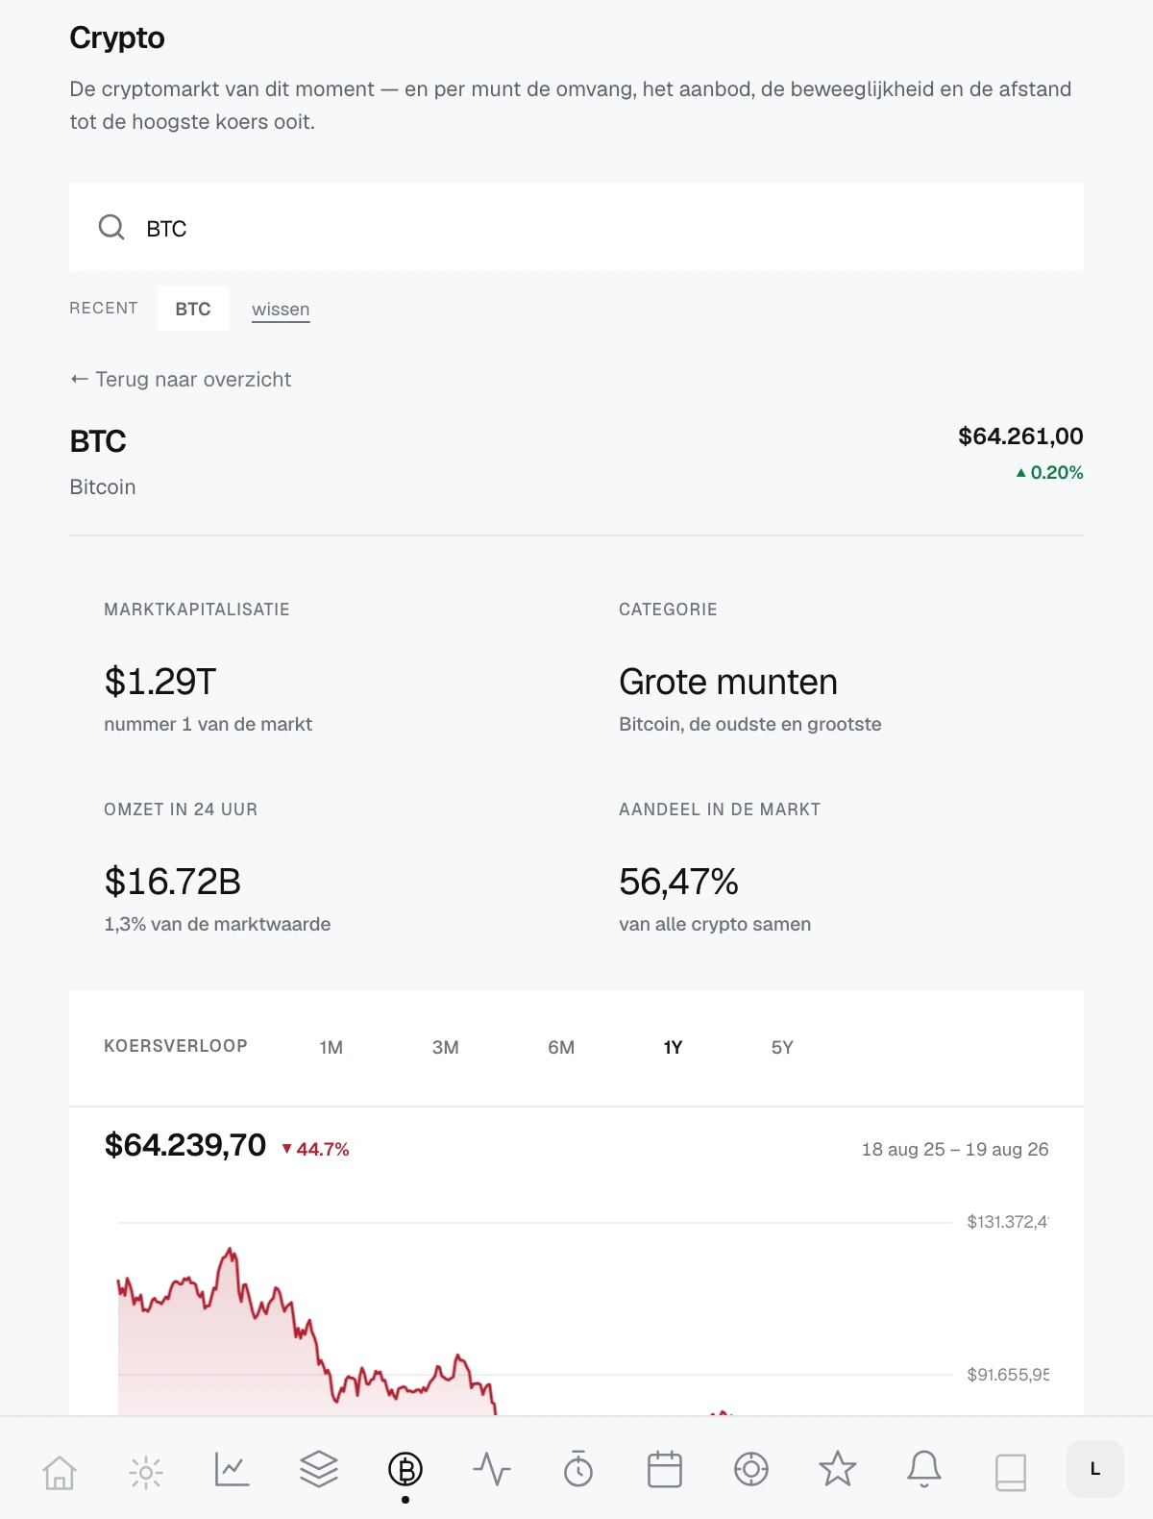The width and height of the screenshot is (1153, 1519).
Task: Select the 1Y chart range
Action: (673, 1048)
